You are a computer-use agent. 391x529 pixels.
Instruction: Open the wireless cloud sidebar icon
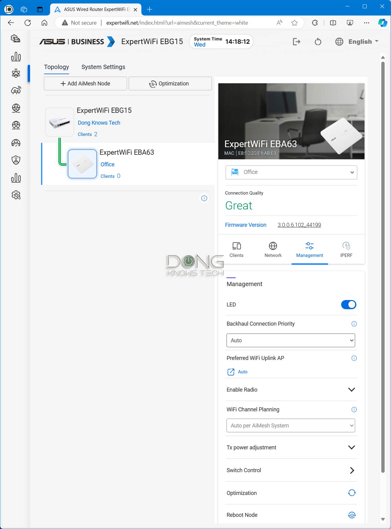16,91
